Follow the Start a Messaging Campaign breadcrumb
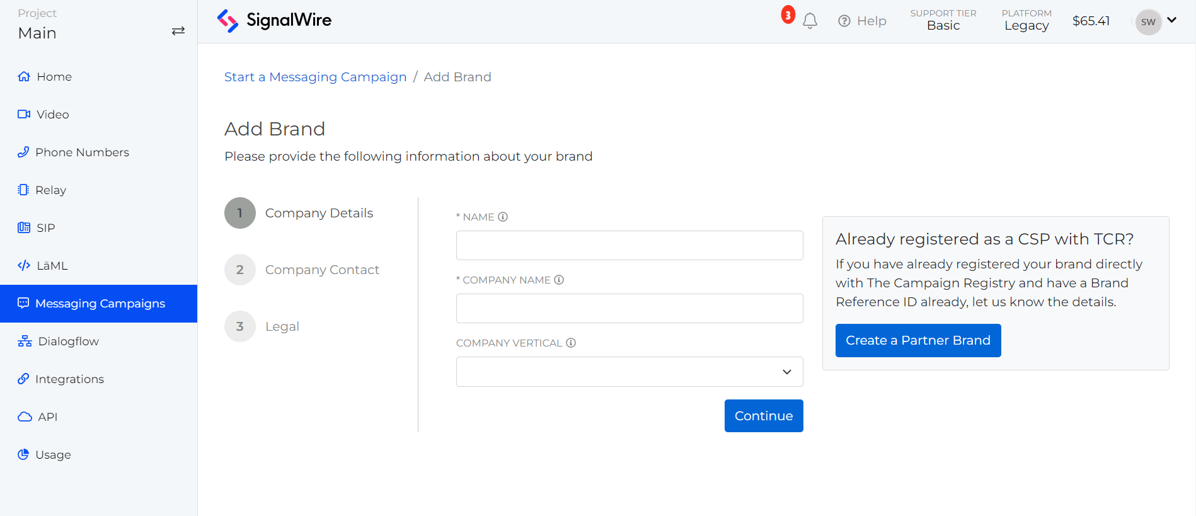This screenshot has height=516, width=1196. pyautogui.click(x=315, y=77)
